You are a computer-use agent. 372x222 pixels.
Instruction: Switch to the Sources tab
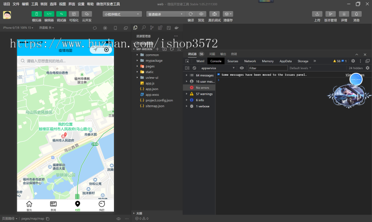pos(232,61)
